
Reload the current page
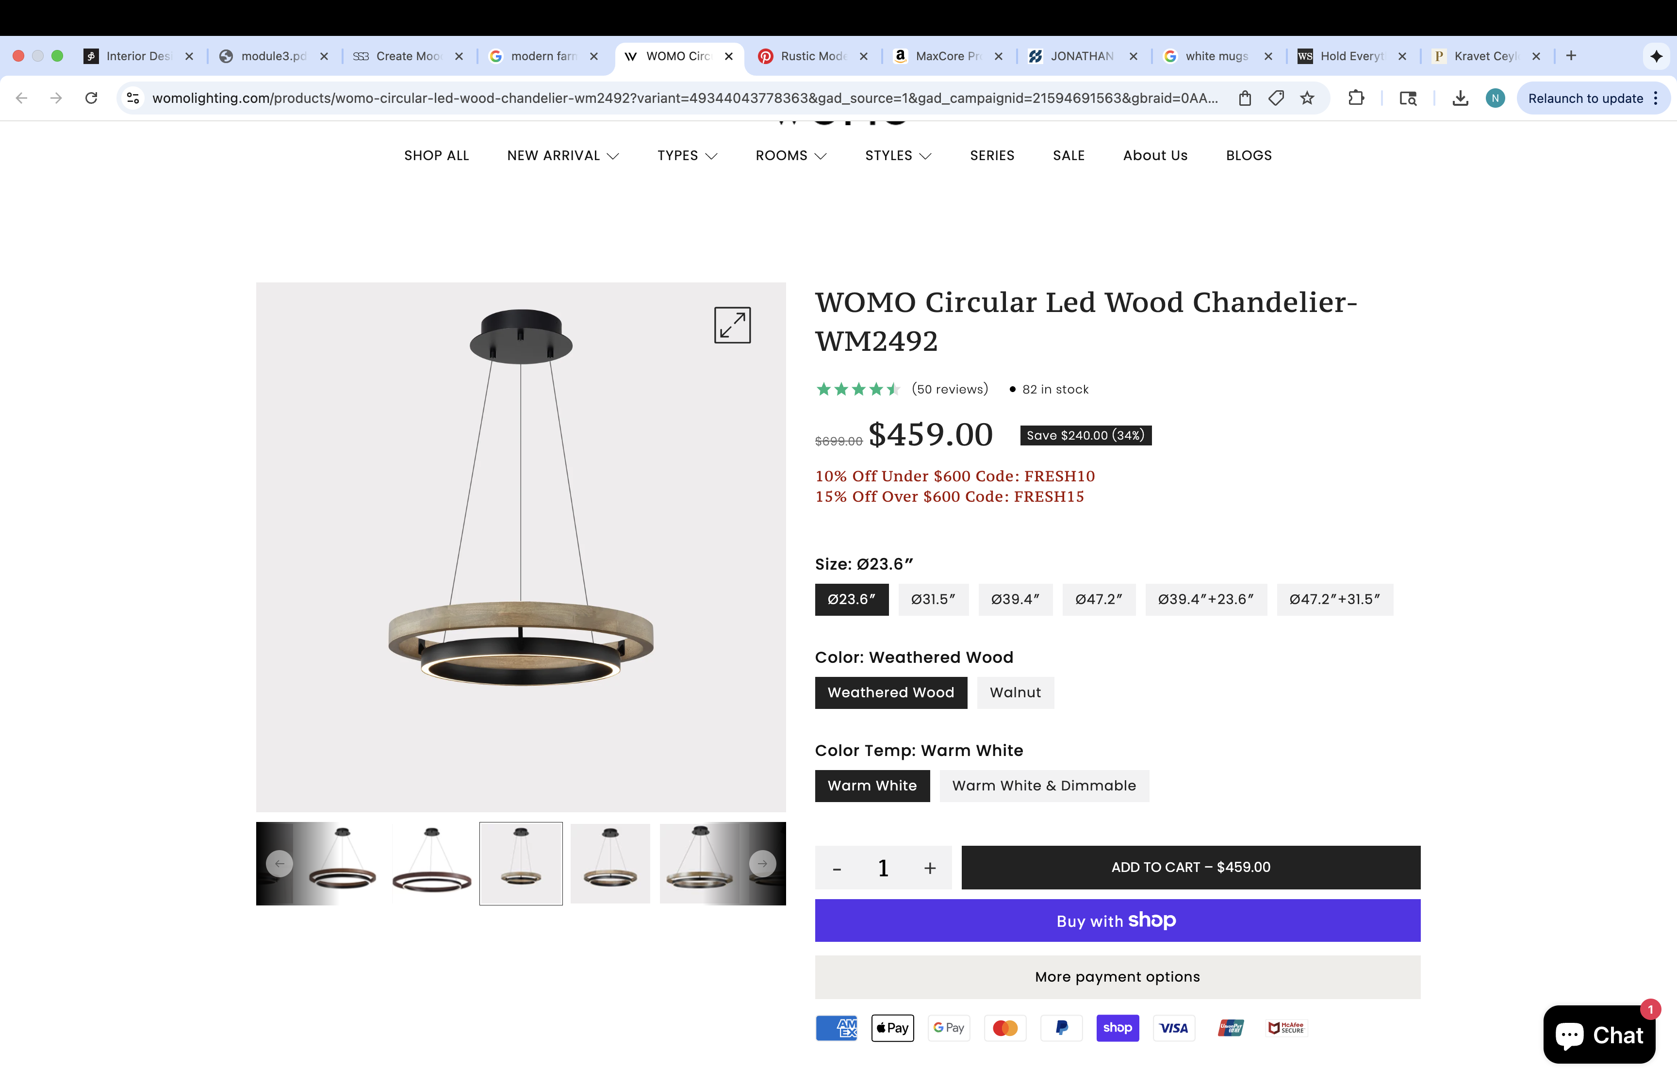click(91, 98)
